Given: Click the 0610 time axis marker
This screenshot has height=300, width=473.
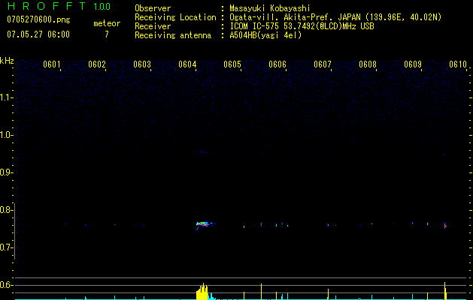Looking at the screenshot, I should click(458, 64).
